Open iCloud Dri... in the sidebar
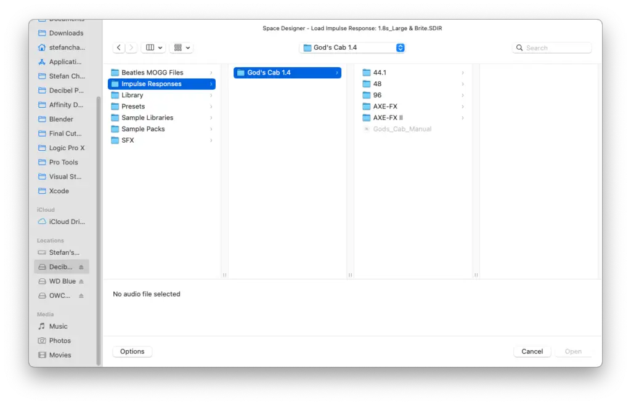Screen dimensions: 631x405 pyautogui.click(x=61, y=222)
